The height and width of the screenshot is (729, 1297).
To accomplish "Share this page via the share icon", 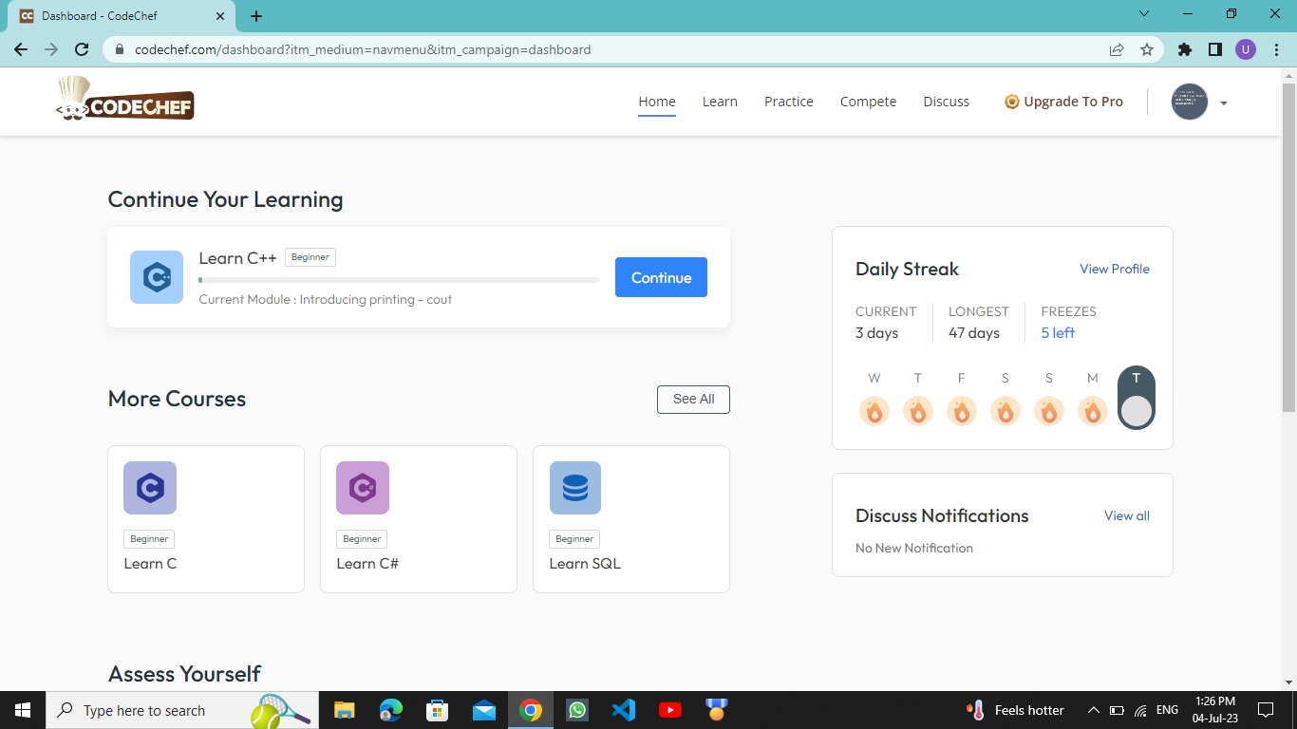I will pos(1117,49).
